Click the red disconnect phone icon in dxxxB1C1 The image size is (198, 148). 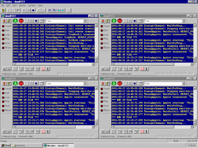[x=43, y=69]
